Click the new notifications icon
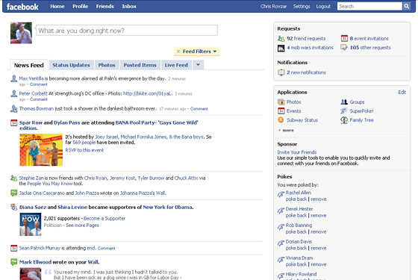Image resolution: width=418 pixels, height=280 pixels. 281,72
